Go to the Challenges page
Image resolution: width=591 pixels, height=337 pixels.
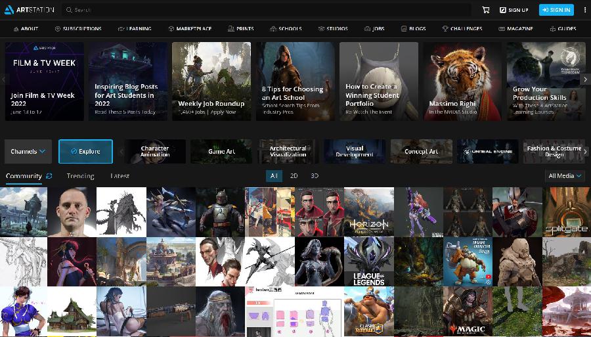point(462,29)
